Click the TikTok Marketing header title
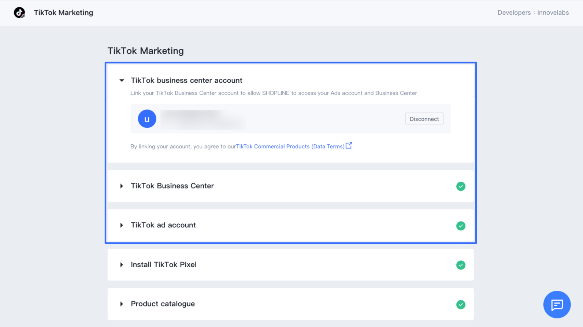Image resolution: width=583 pixels, height=327 pixels. click(63, 12)
